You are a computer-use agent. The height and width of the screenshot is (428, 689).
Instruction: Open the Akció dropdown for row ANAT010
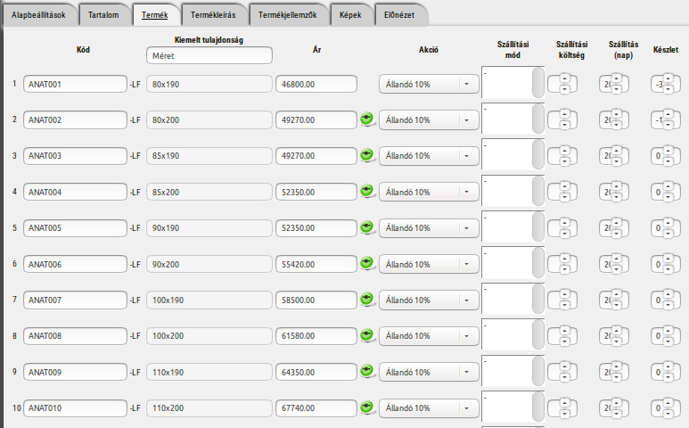click(x=429, y=408)
